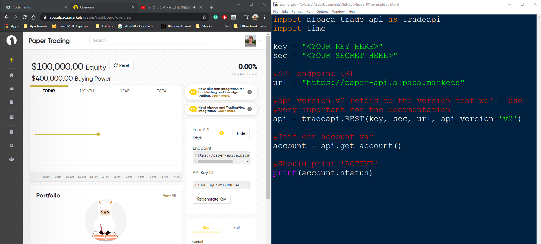
Task: Hide the API keys panel
Action: point(241,133)
